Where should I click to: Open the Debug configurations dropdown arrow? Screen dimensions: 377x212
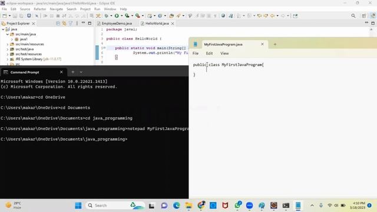(111, 16)
